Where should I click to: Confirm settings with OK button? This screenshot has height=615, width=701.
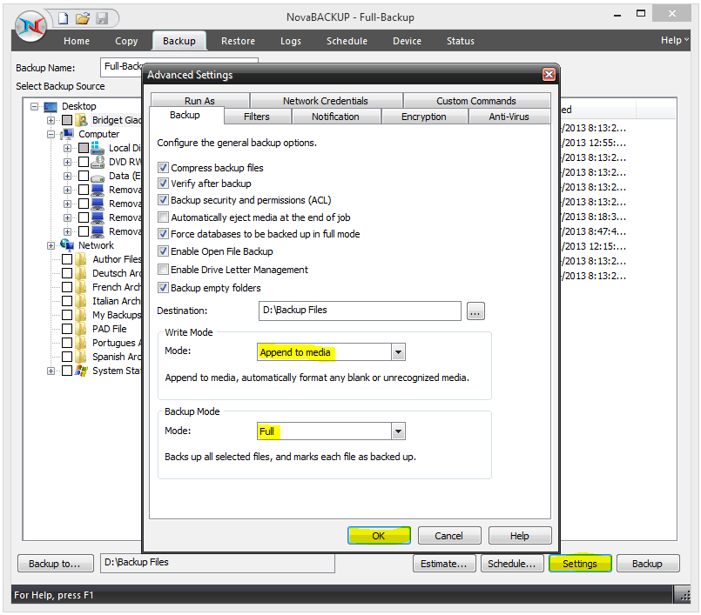[x=379, y=536]
